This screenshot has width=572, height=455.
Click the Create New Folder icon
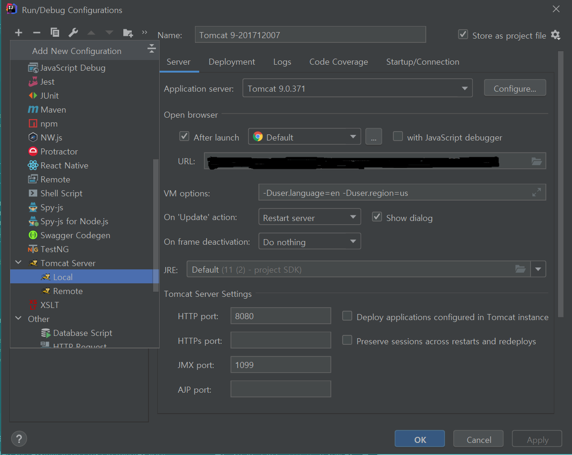point(128,33)
